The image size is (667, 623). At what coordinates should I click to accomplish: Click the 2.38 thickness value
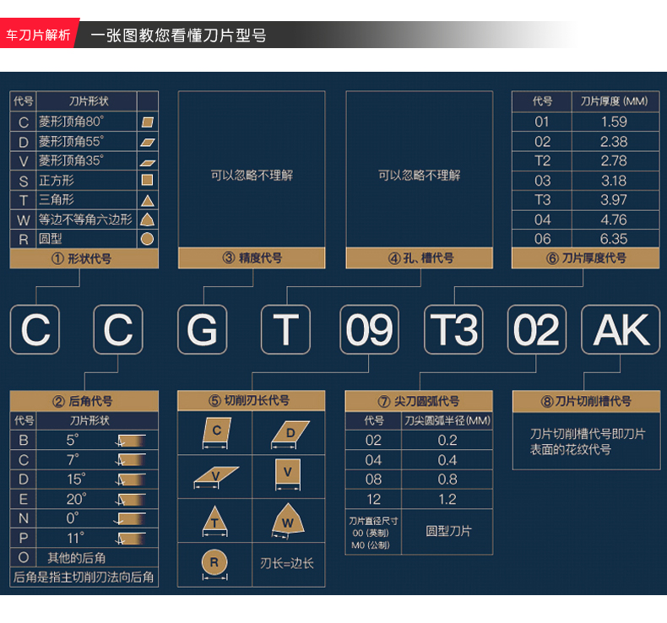(x=615, y=141)
